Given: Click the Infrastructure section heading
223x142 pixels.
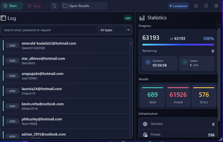Looking at the screenshot, I should [x=148, y=114].
